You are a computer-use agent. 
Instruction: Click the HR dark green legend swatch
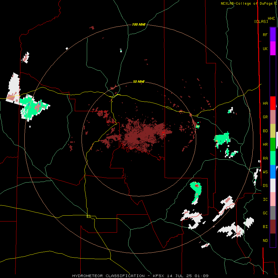tap(273, 145)
